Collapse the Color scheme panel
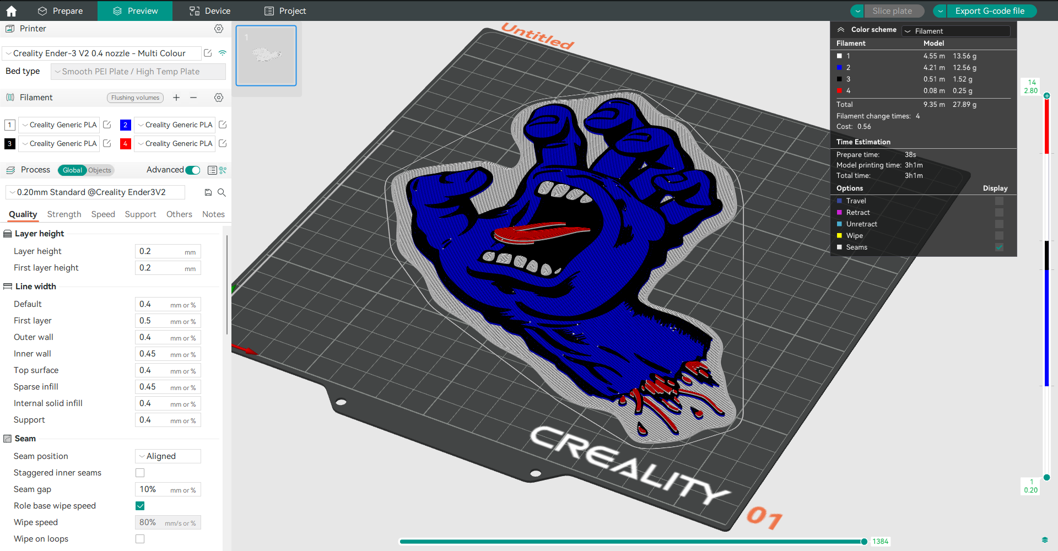1058x551 pixels. tap(841, 30)
